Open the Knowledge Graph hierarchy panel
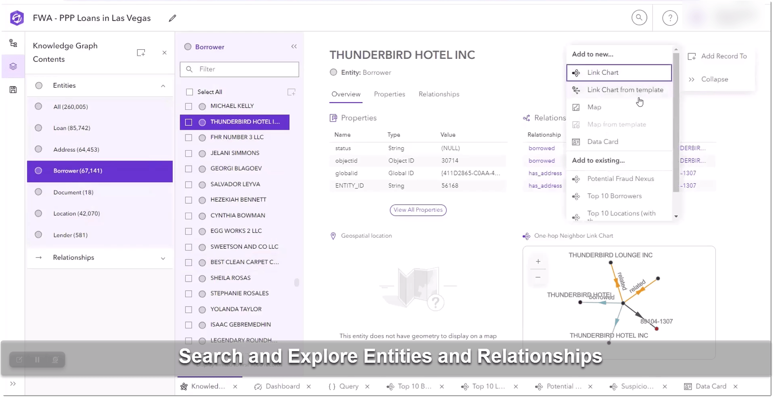 [x=13, y=43]
